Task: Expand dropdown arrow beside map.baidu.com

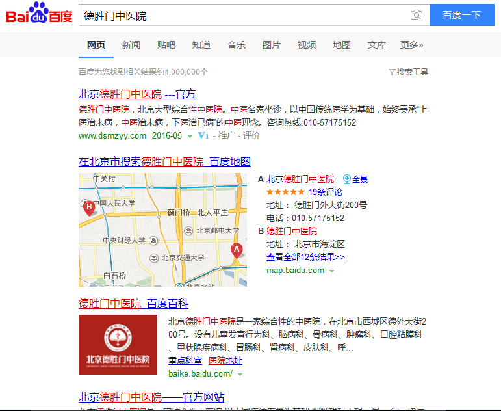Action: coord(331,271)
